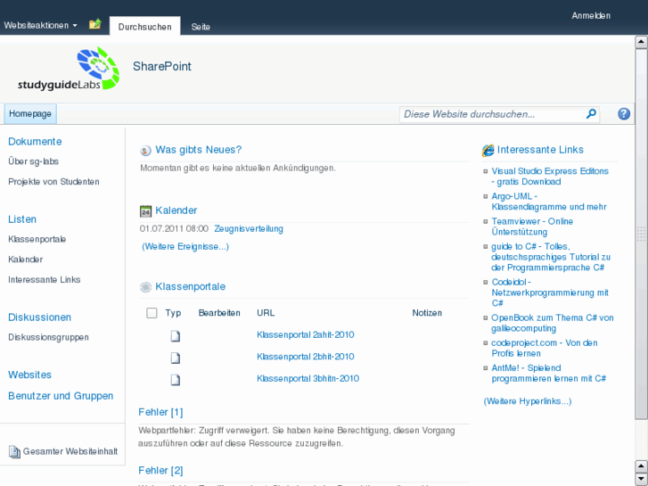Open codeproject.com link

click(545, 349)
